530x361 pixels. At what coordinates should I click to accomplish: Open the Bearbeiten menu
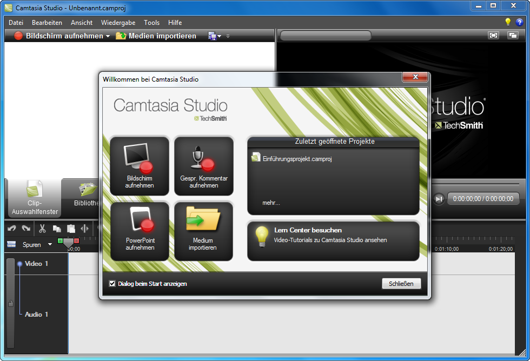click(47, 23)
